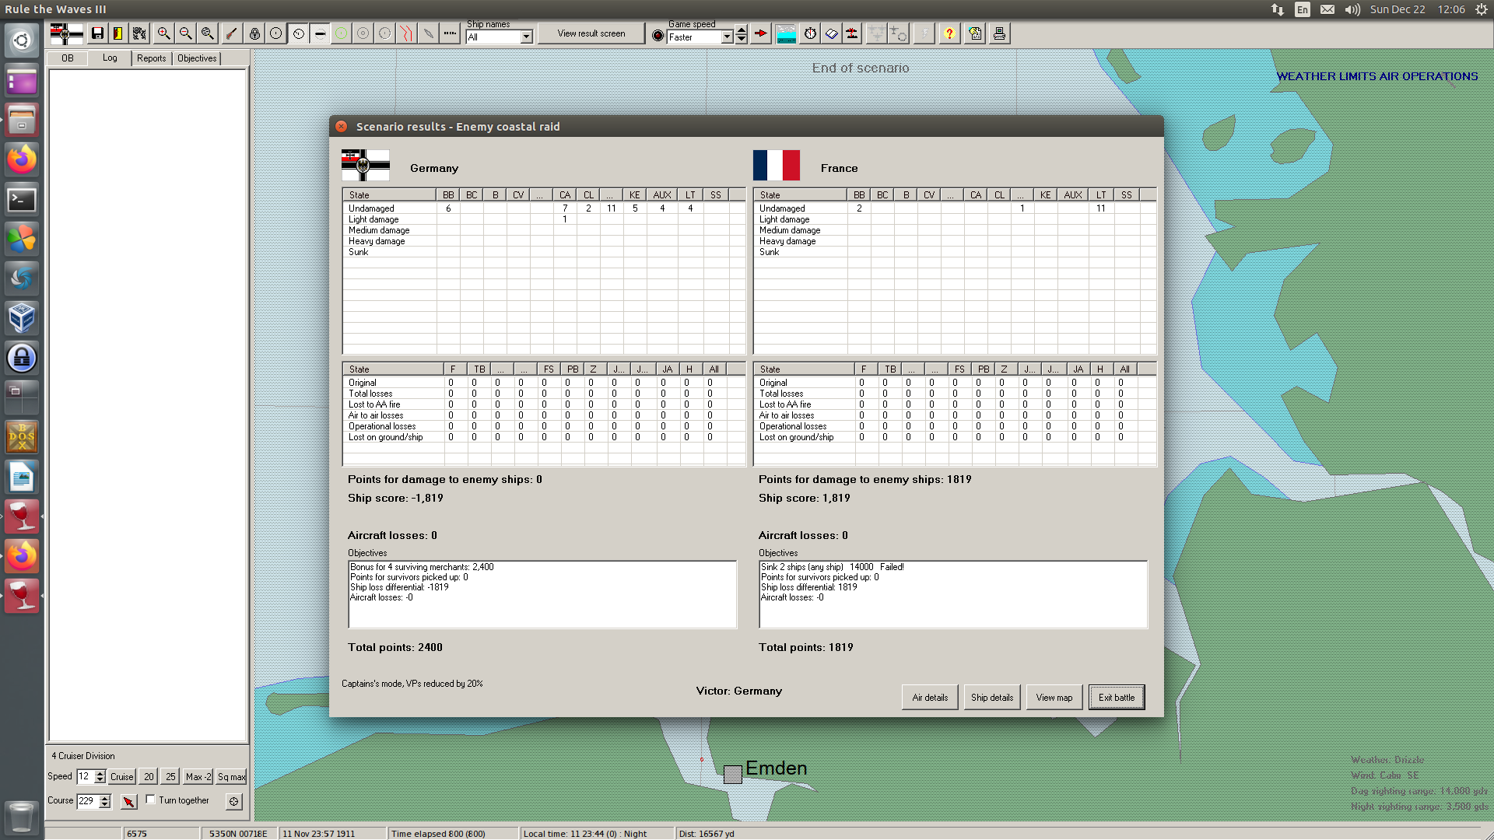Toggle the pressed circle-with-pointer icon

298,33
